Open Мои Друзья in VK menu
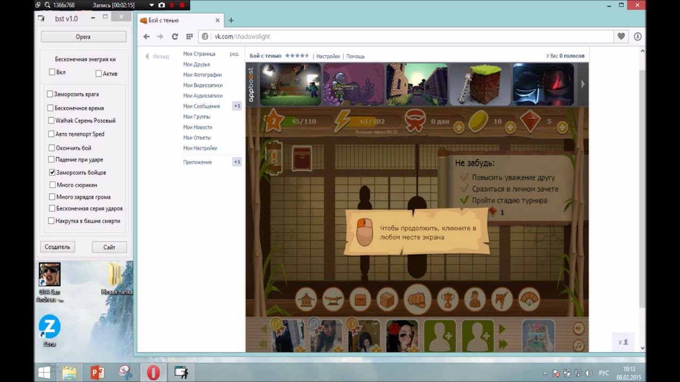This screenshot has width=680, height=382. 197,64
